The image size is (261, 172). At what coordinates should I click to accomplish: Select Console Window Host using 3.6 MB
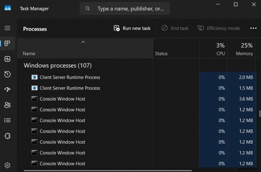click(136, 99)
